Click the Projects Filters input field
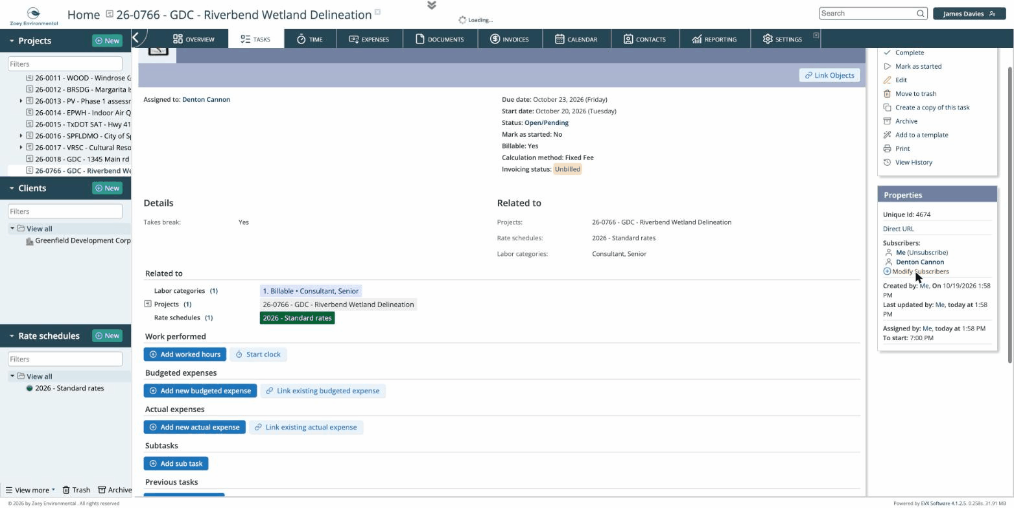Screen dimensions: 1014x508 [x=65, y=63]
